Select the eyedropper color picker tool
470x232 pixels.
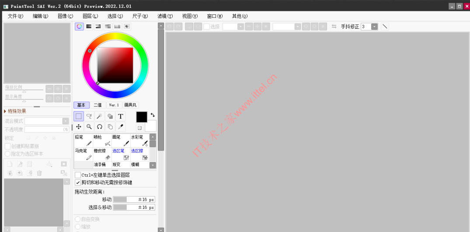click(x=121, y=127)
